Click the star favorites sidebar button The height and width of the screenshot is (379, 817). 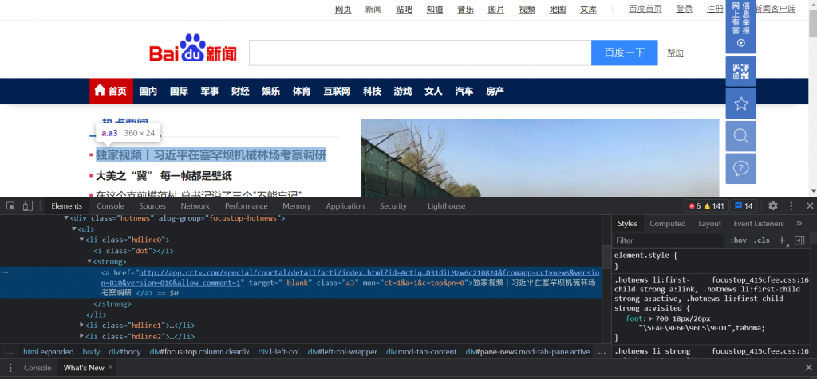(x=741, y=104)
